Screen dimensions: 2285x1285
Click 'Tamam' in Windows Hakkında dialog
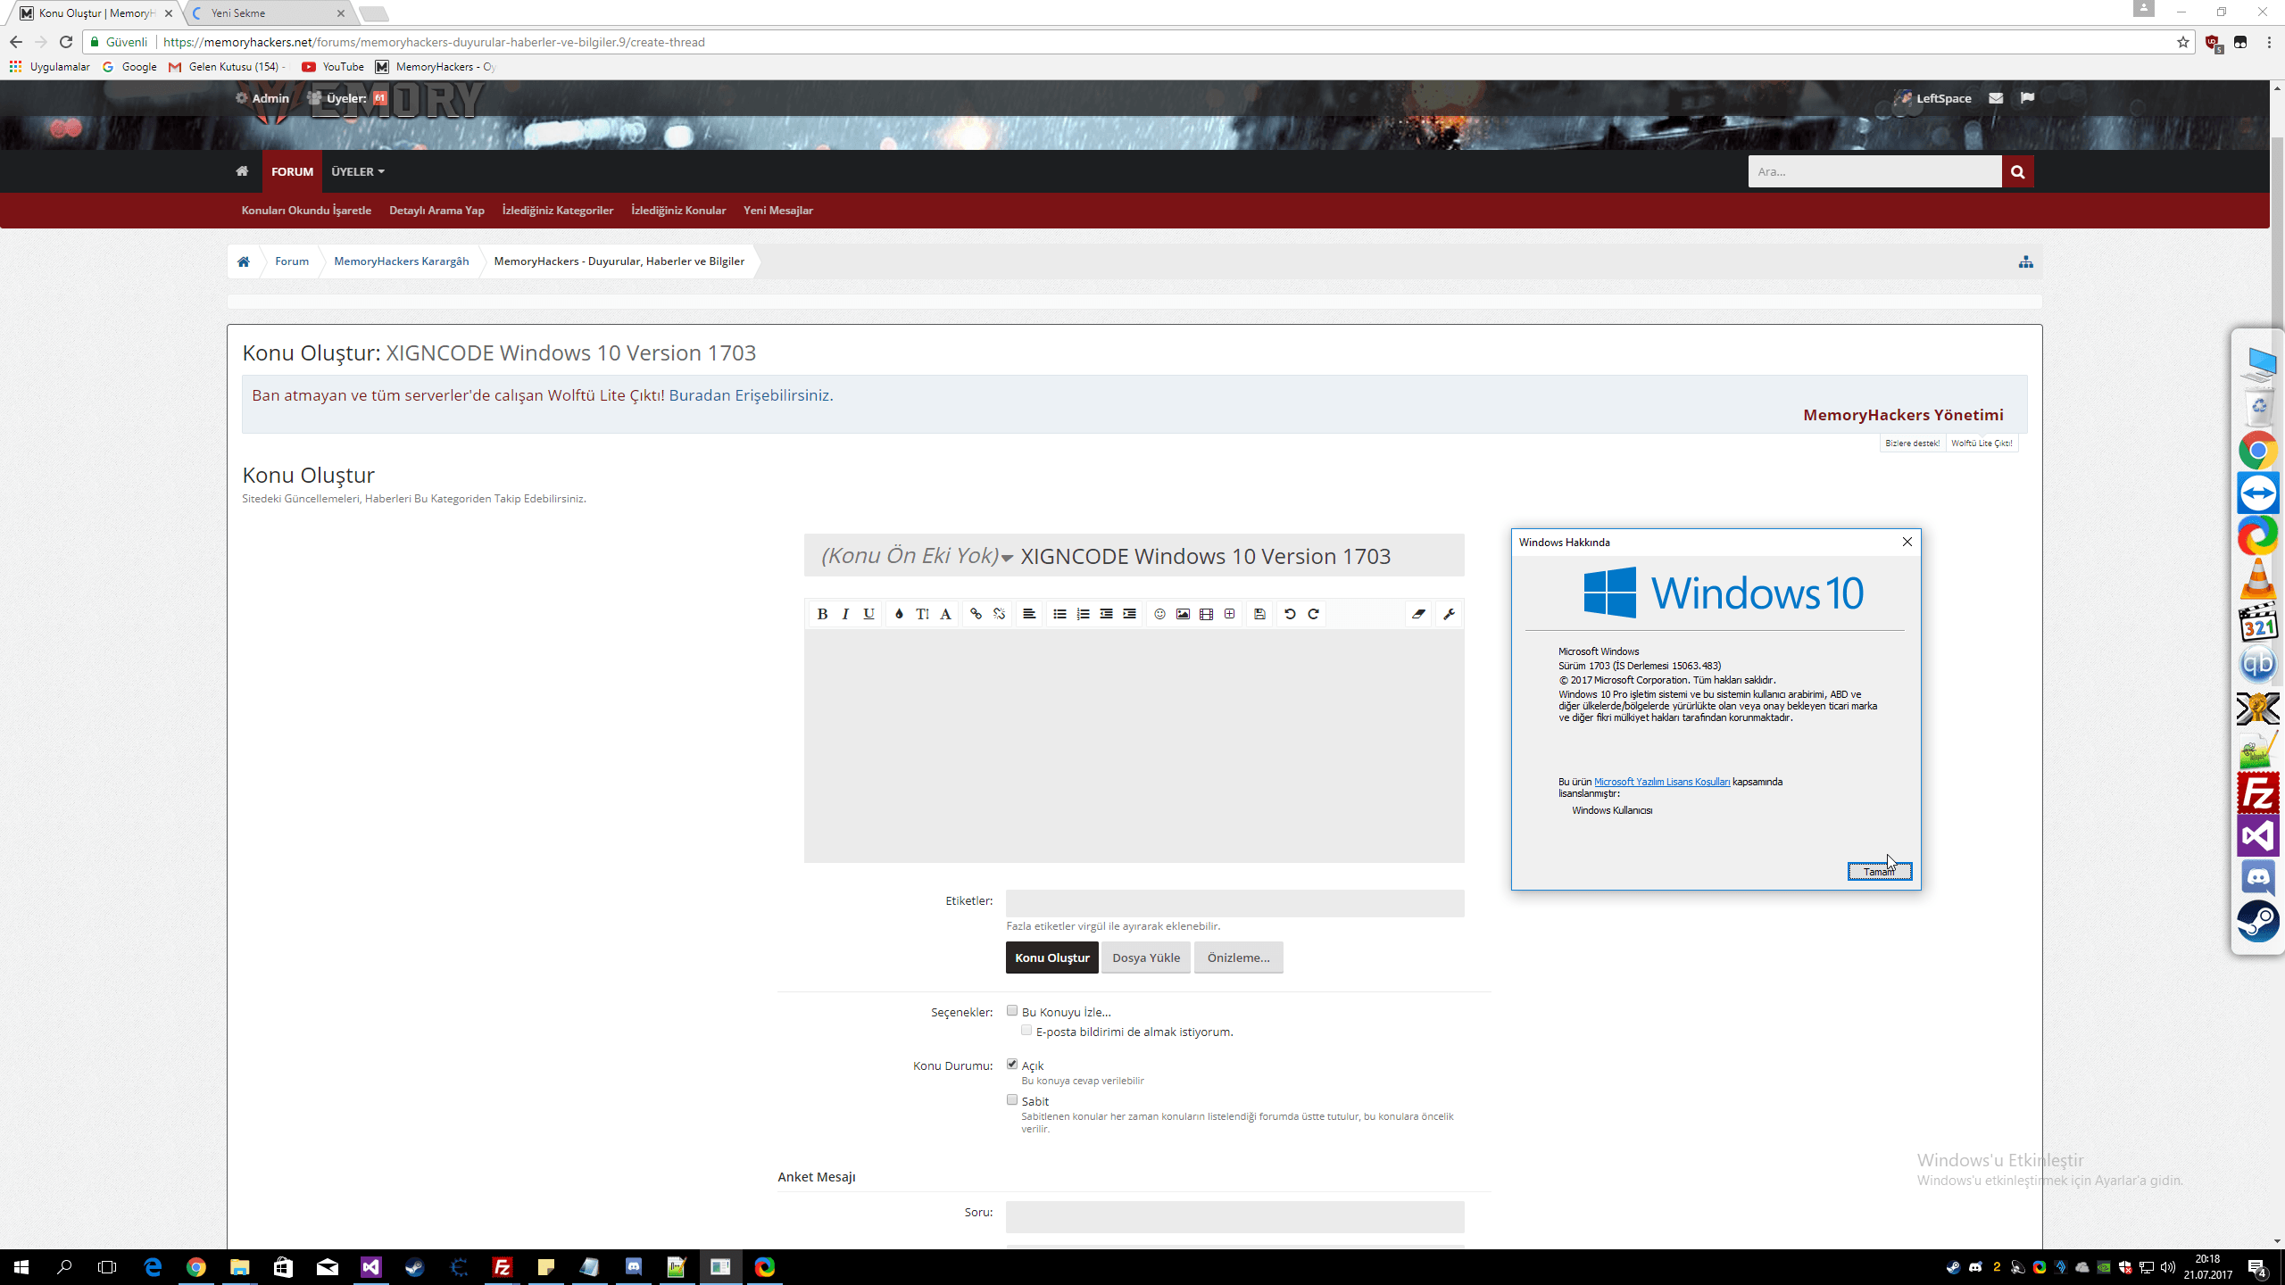pyautogui.click(x=1879, y=872)
